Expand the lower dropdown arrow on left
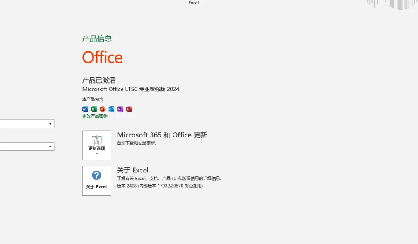Viewport: 418px width, 244px height. click(x=50, y=147)
